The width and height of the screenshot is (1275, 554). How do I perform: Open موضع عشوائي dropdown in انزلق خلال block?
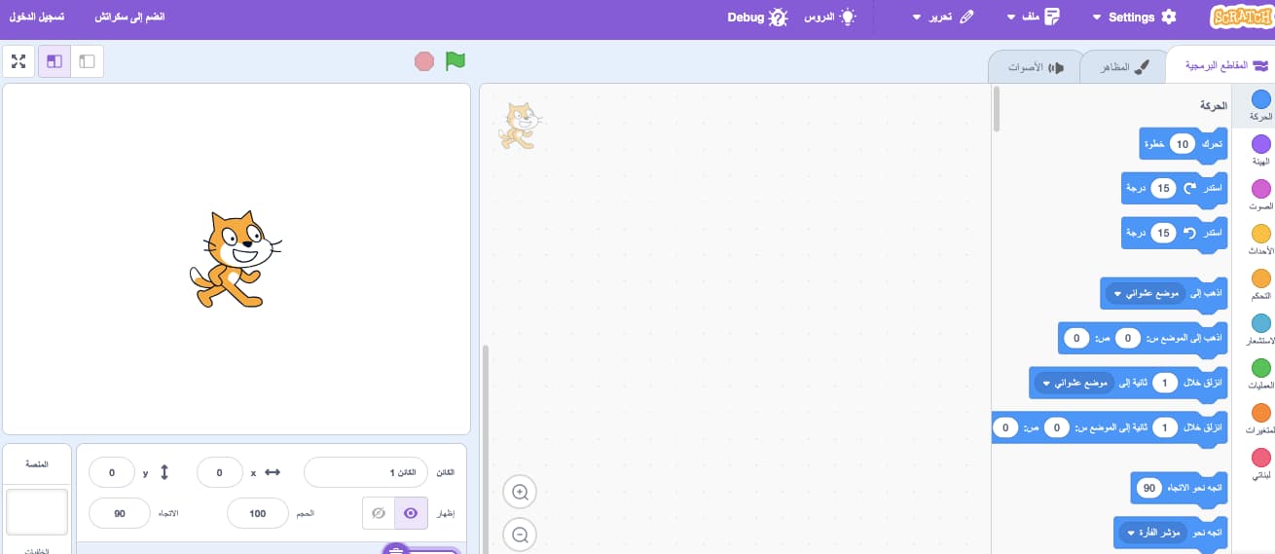coord(1075,383)
